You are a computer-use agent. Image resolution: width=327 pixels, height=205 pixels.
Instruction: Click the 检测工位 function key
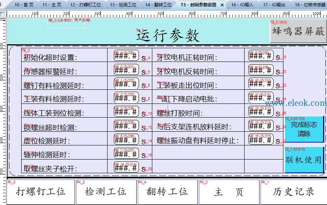[x=106, y=192]
